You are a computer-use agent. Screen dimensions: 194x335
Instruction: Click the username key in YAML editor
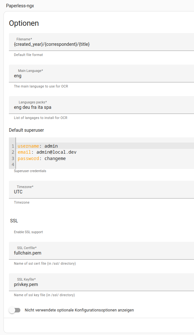click(28, 146)
